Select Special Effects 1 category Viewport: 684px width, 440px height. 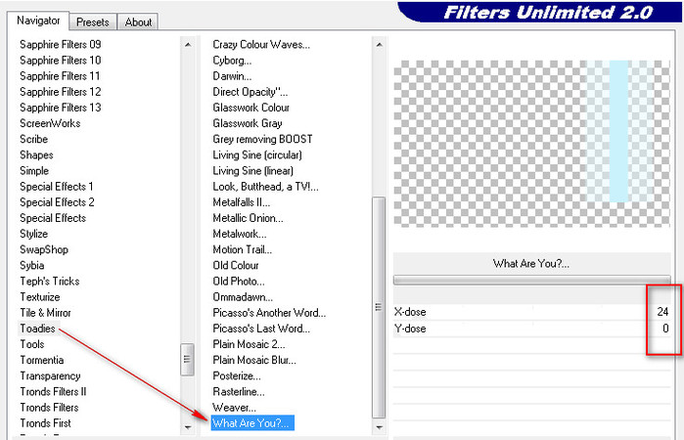click(x=57, y=187)
